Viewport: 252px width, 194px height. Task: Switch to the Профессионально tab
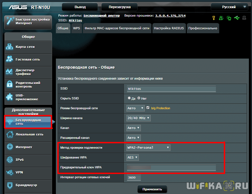tap(203, 28)
